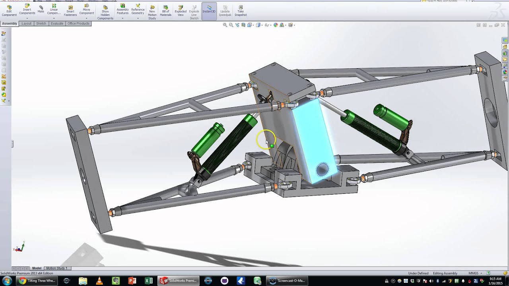Toggle Instant3D mode
Viewport: 509px width, 286px height.
(x=209, y=11)
